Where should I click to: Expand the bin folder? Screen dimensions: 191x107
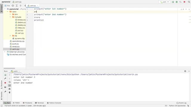(x=10, y=14)
